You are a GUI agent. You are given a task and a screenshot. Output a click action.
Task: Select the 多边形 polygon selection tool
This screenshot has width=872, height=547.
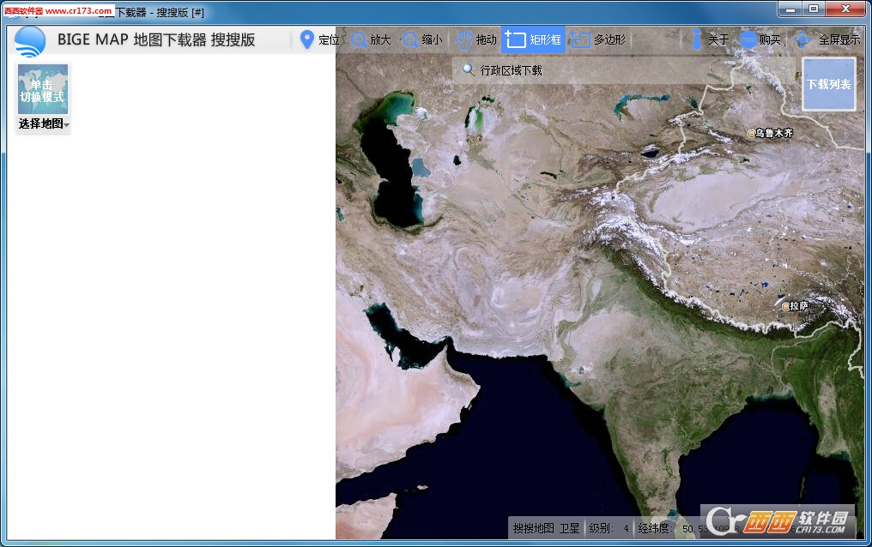[597, 40]
